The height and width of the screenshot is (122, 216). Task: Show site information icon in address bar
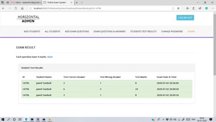[31, 8]
